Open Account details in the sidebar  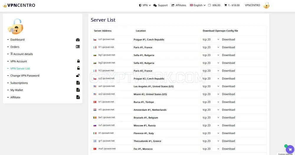pos(22,54)
